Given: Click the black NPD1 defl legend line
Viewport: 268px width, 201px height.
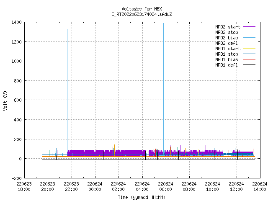Looking at the screenshot, I should click(250, 65).
